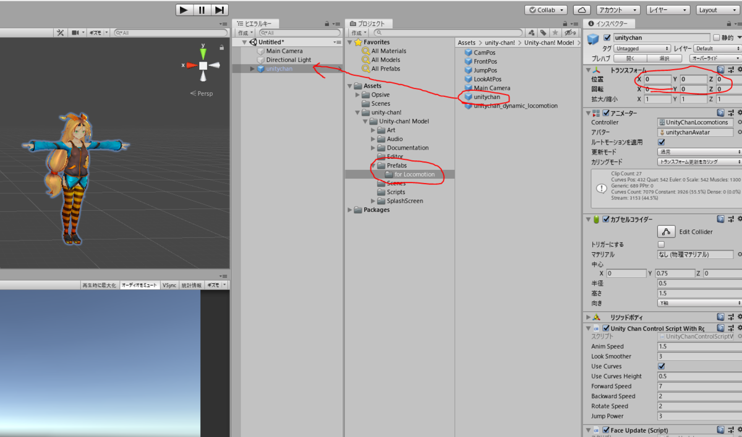This screenshot has width=742, height=437.
Task: Click the Anim Speed value field
Action: (x=699, y=346)
